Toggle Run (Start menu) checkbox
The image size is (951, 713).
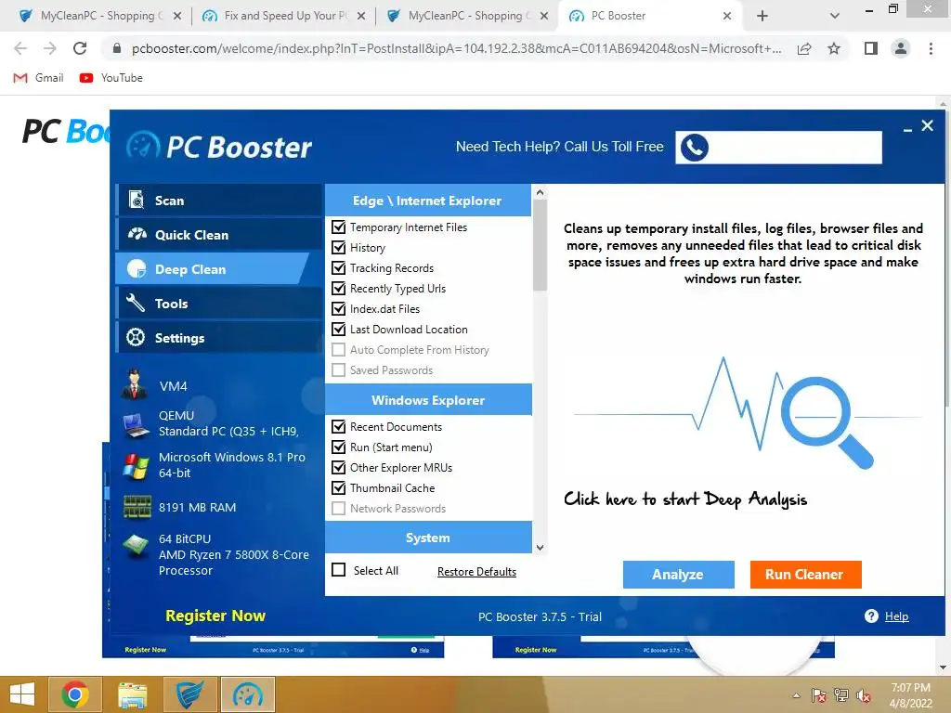click(338, 447)
